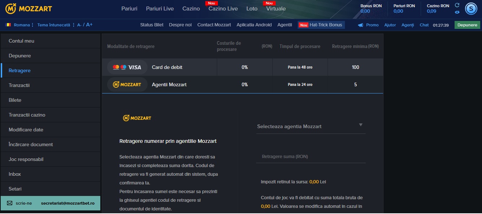This screenshot has height=214, width=482.
Task: Click the Retragere suma (RON) input field
Action: pyautogui.click(x=311, y=157)
